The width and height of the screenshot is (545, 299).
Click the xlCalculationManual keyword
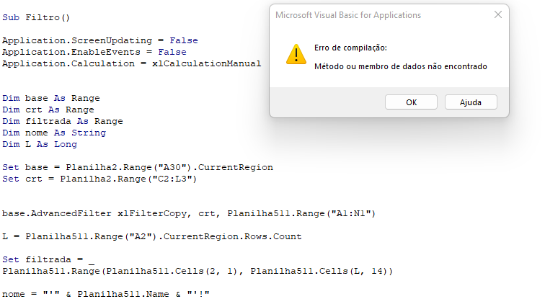206,63
